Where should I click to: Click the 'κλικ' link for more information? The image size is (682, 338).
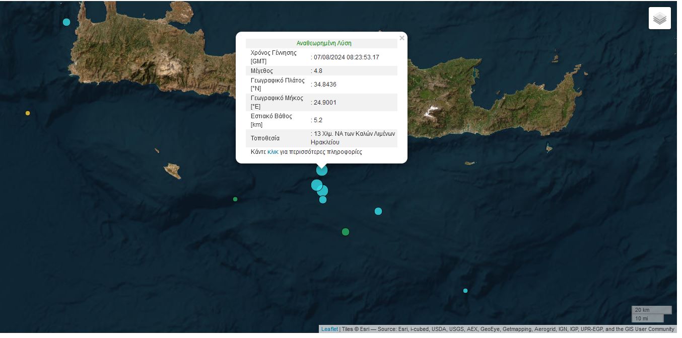pos(272,152)
